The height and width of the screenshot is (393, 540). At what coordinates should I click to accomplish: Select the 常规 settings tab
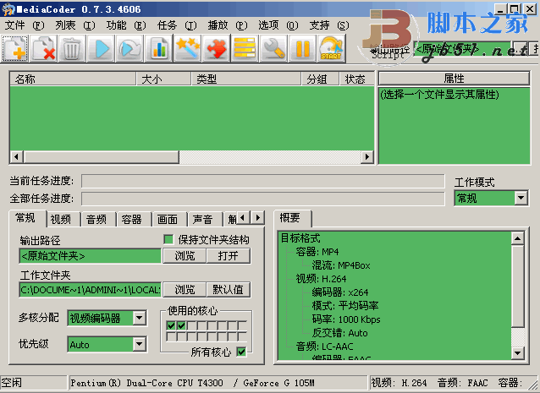(x=26, y=218)
